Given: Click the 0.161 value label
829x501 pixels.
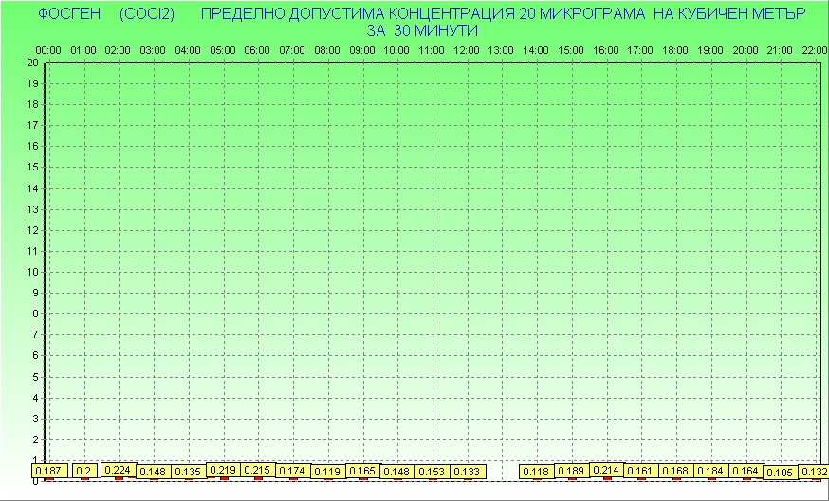Looking at the screenshot, I should [x=641, y=471].
